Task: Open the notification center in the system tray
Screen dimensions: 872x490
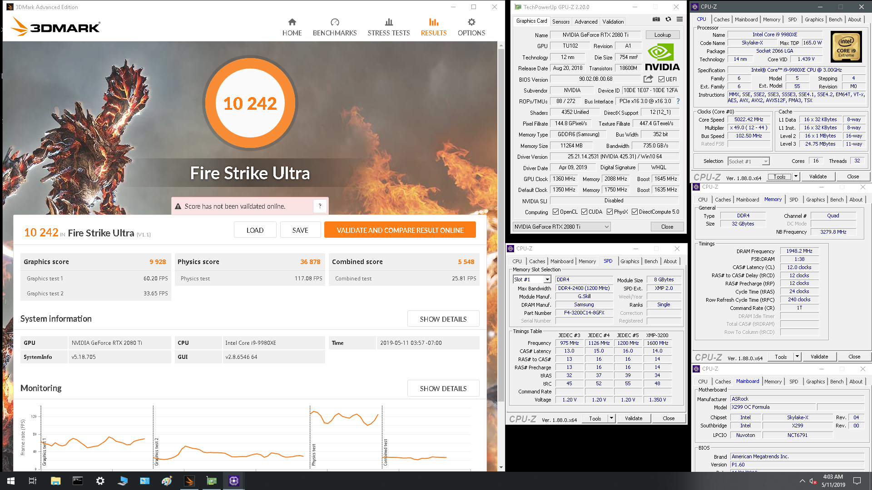Action: [x=857, y=481]
